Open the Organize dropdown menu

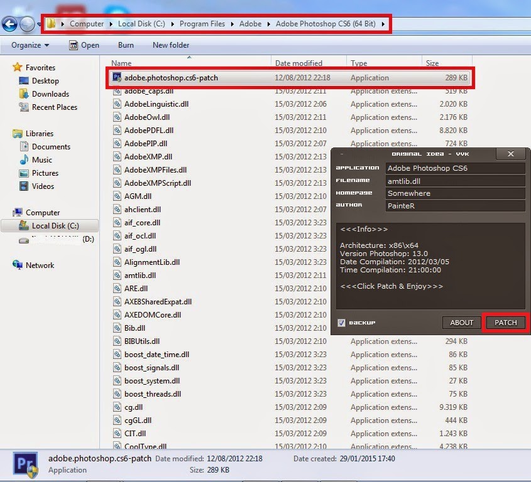point(30,45)
